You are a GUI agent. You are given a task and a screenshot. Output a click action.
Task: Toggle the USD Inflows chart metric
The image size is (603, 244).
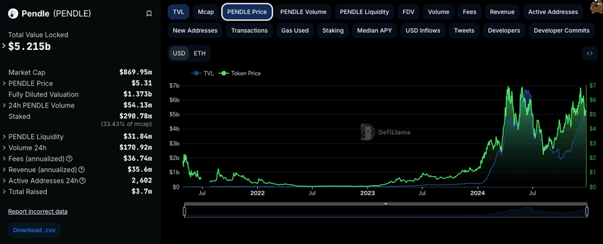(x=423, y=30)
